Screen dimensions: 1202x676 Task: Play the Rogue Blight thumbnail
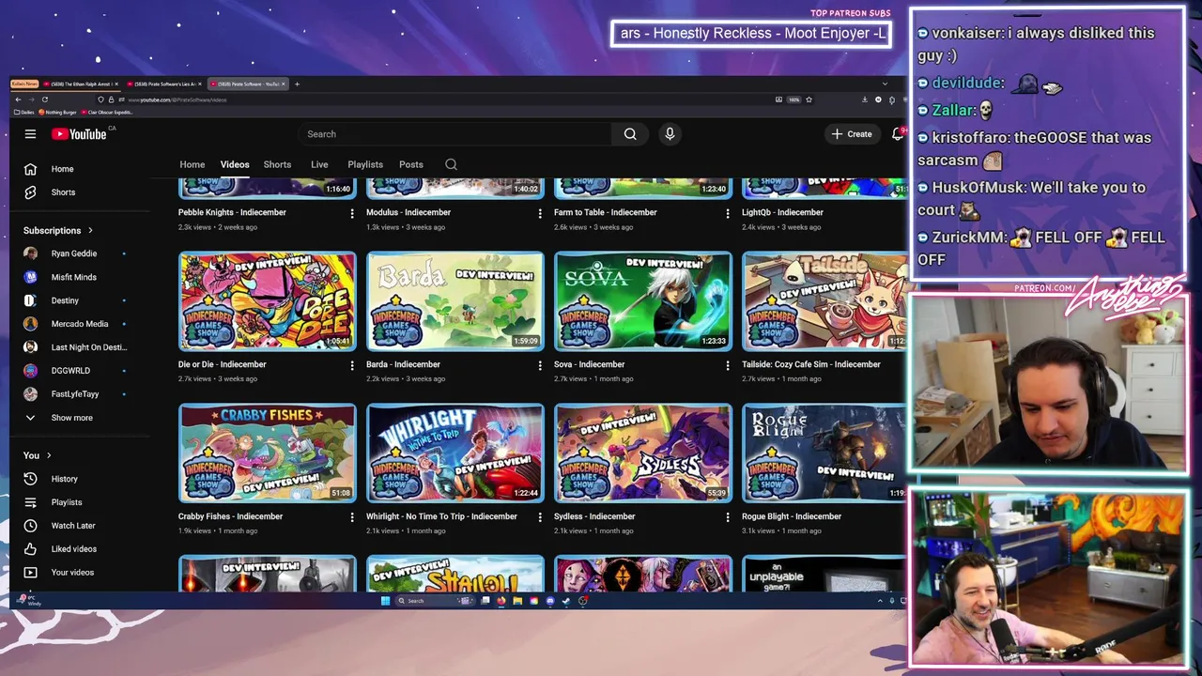(824, 453)
